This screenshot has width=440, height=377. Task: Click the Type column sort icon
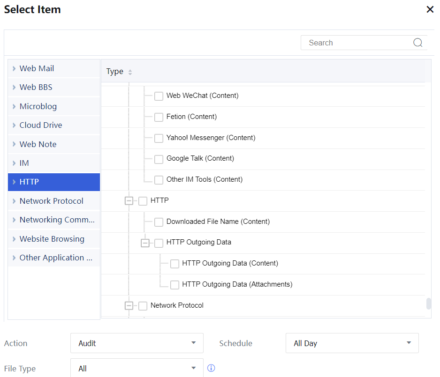click(130, 72)
